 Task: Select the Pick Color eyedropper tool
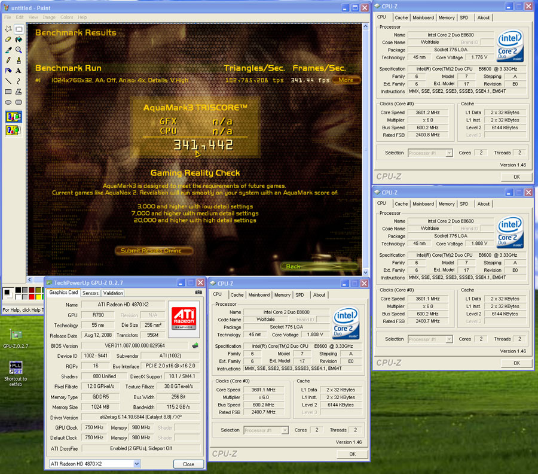coord(8,50)
